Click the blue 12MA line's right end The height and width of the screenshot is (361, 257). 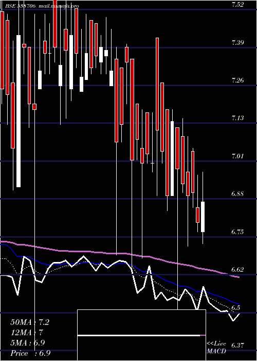pos(238,304)
